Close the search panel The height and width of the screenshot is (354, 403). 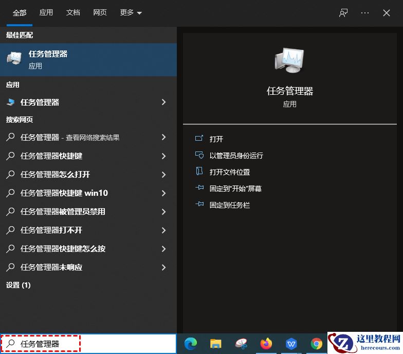coord(387,13)
